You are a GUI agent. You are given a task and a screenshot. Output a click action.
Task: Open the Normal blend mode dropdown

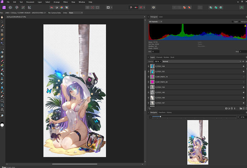[x=202, y=61]
